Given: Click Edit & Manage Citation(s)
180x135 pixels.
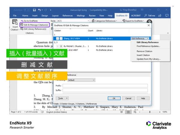Looking at the screenshot, I should click(x=34, y=25).
